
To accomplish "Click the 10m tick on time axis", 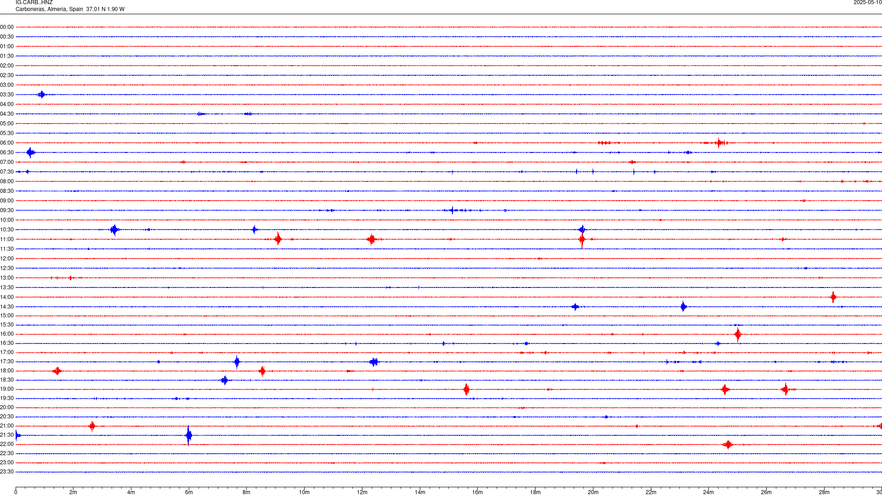I will pyautogui.click(x=304, y=492).
